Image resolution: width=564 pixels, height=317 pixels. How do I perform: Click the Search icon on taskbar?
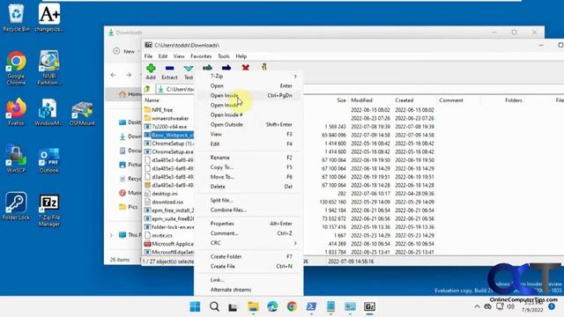click(x=214, y=306)
